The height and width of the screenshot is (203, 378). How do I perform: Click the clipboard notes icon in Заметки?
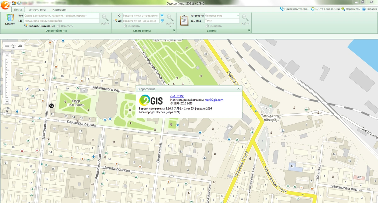click(x=184, y=20)
